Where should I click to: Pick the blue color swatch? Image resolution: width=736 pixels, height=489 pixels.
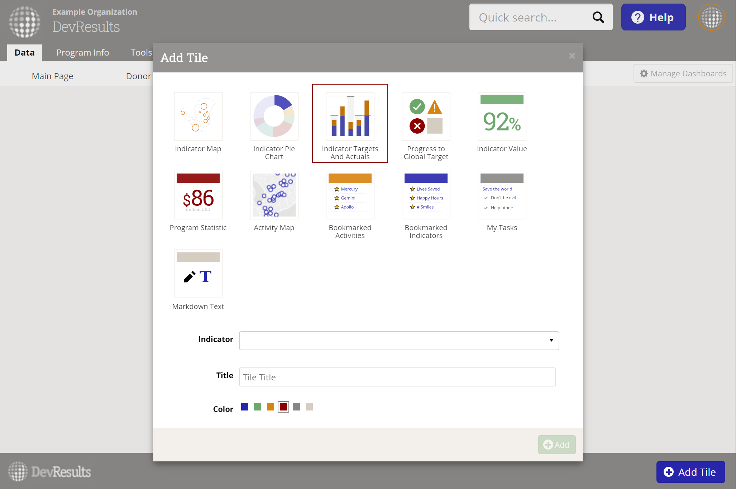[x=245, y=407]
